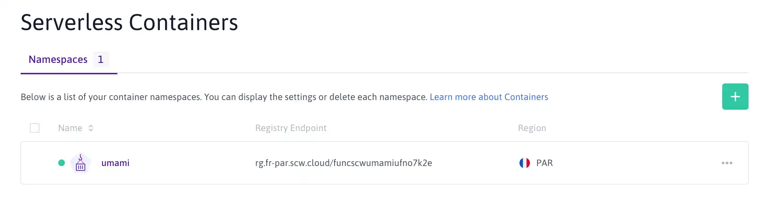Click the green plus button to create a namespace
This screenshot has width=763, height=201.
click(735, 97)
